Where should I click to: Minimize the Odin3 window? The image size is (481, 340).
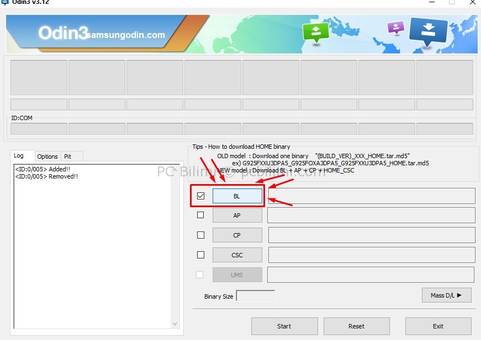click(x=432, y=2)
